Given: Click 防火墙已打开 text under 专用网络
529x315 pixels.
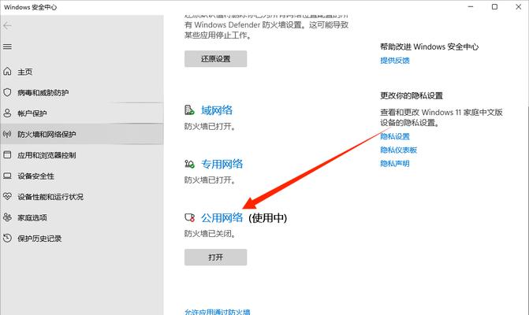Looking at the screenshot, I should pyautogui.click(x=210, y=180).
